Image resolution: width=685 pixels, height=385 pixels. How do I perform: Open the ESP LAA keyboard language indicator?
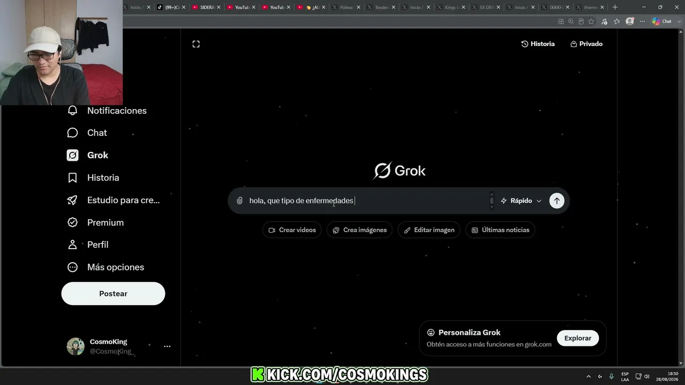625,376
